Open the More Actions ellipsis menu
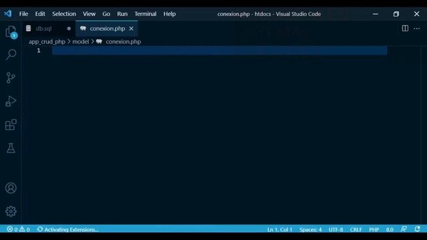Viewport: 427px width, 240px height. point(416,28)
